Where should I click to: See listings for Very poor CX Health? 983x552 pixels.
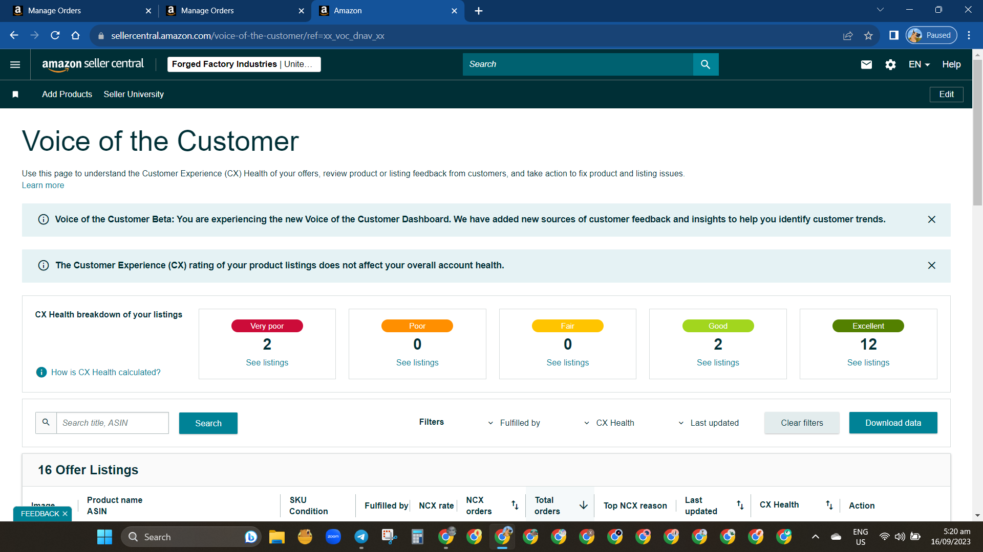(x=267, y=362)
